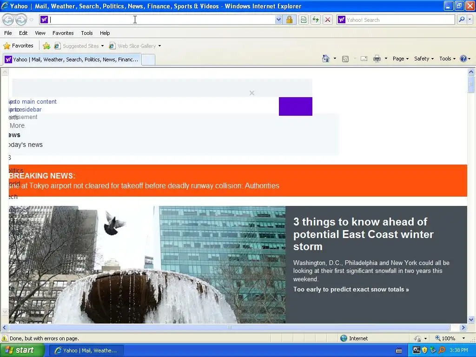Click the Today's news link
This screenshot has height=357, width=476.
(x=26, y=145)
